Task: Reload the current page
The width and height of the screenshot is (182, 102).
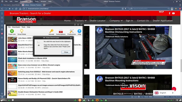Action: (16, 9)
